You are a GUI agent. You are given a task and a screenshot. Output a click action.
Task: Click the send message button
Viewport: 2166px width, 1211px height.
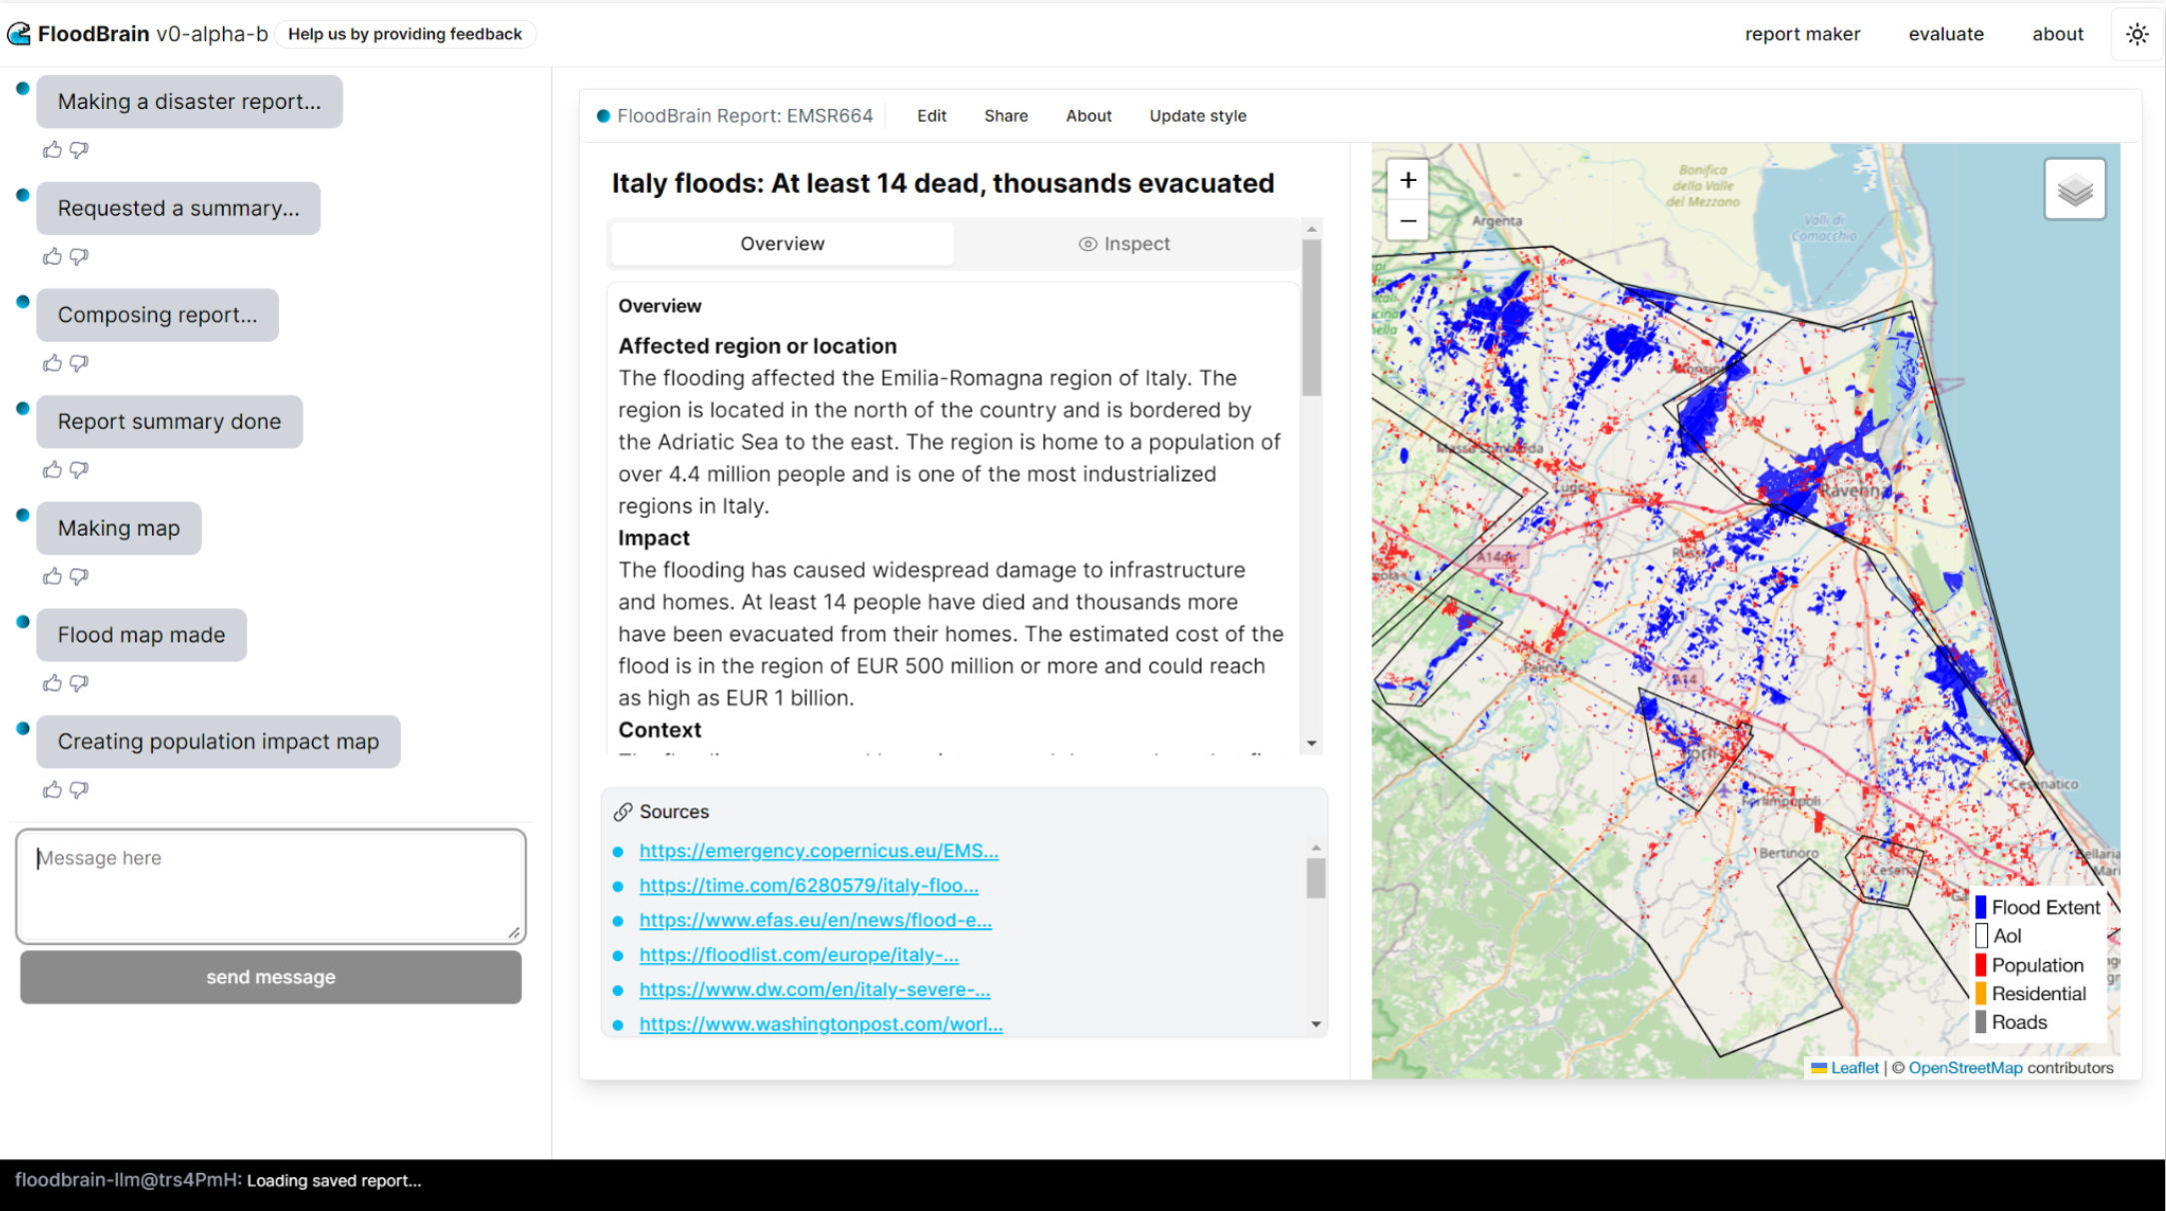271,977
